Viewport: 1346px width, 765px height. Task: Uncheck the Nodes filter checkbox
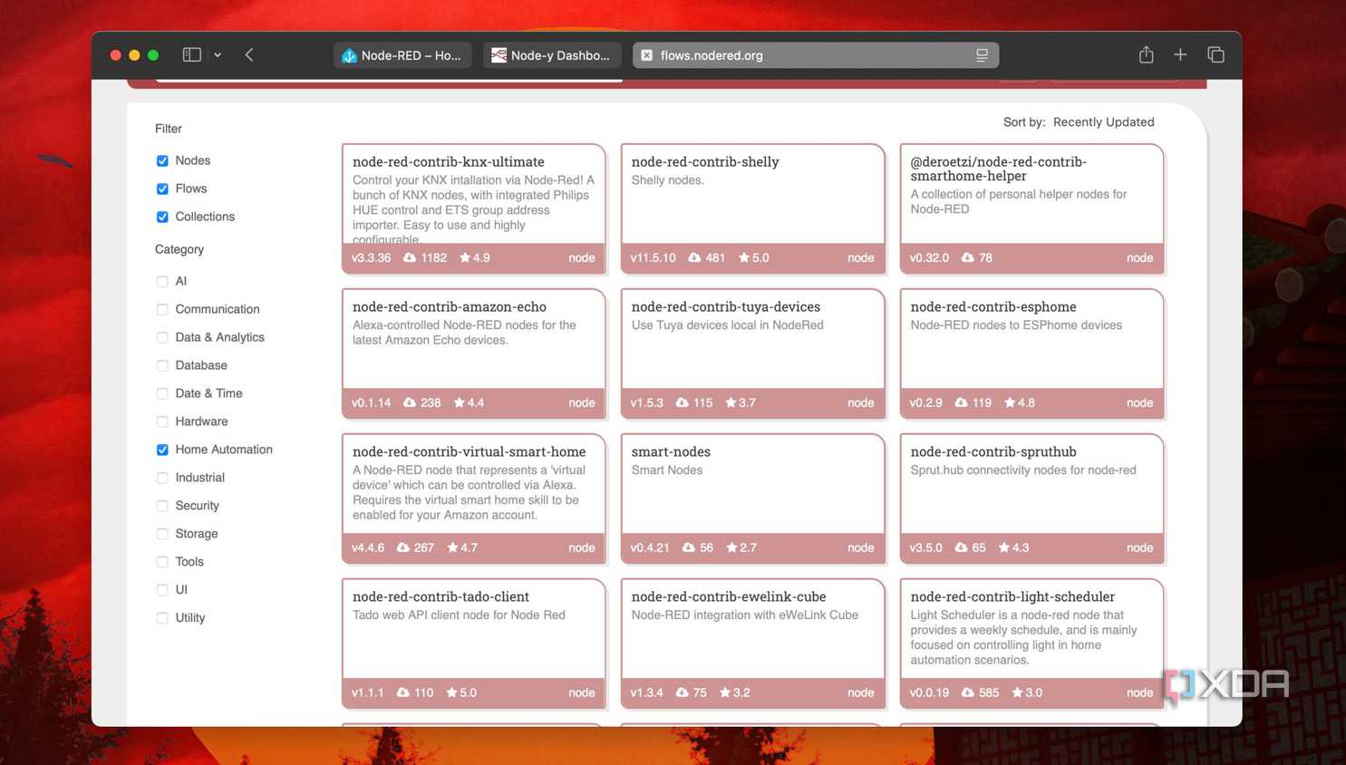click(162, 160)
